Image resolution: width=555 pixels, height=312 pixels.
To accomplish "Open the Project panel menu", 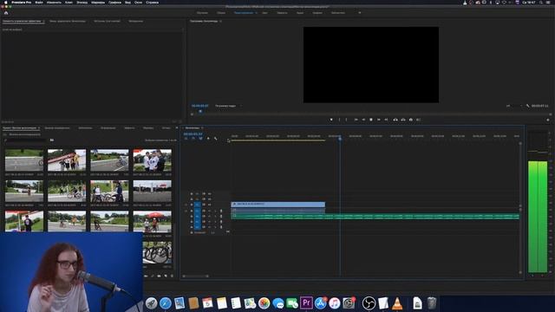I will 38,128.
